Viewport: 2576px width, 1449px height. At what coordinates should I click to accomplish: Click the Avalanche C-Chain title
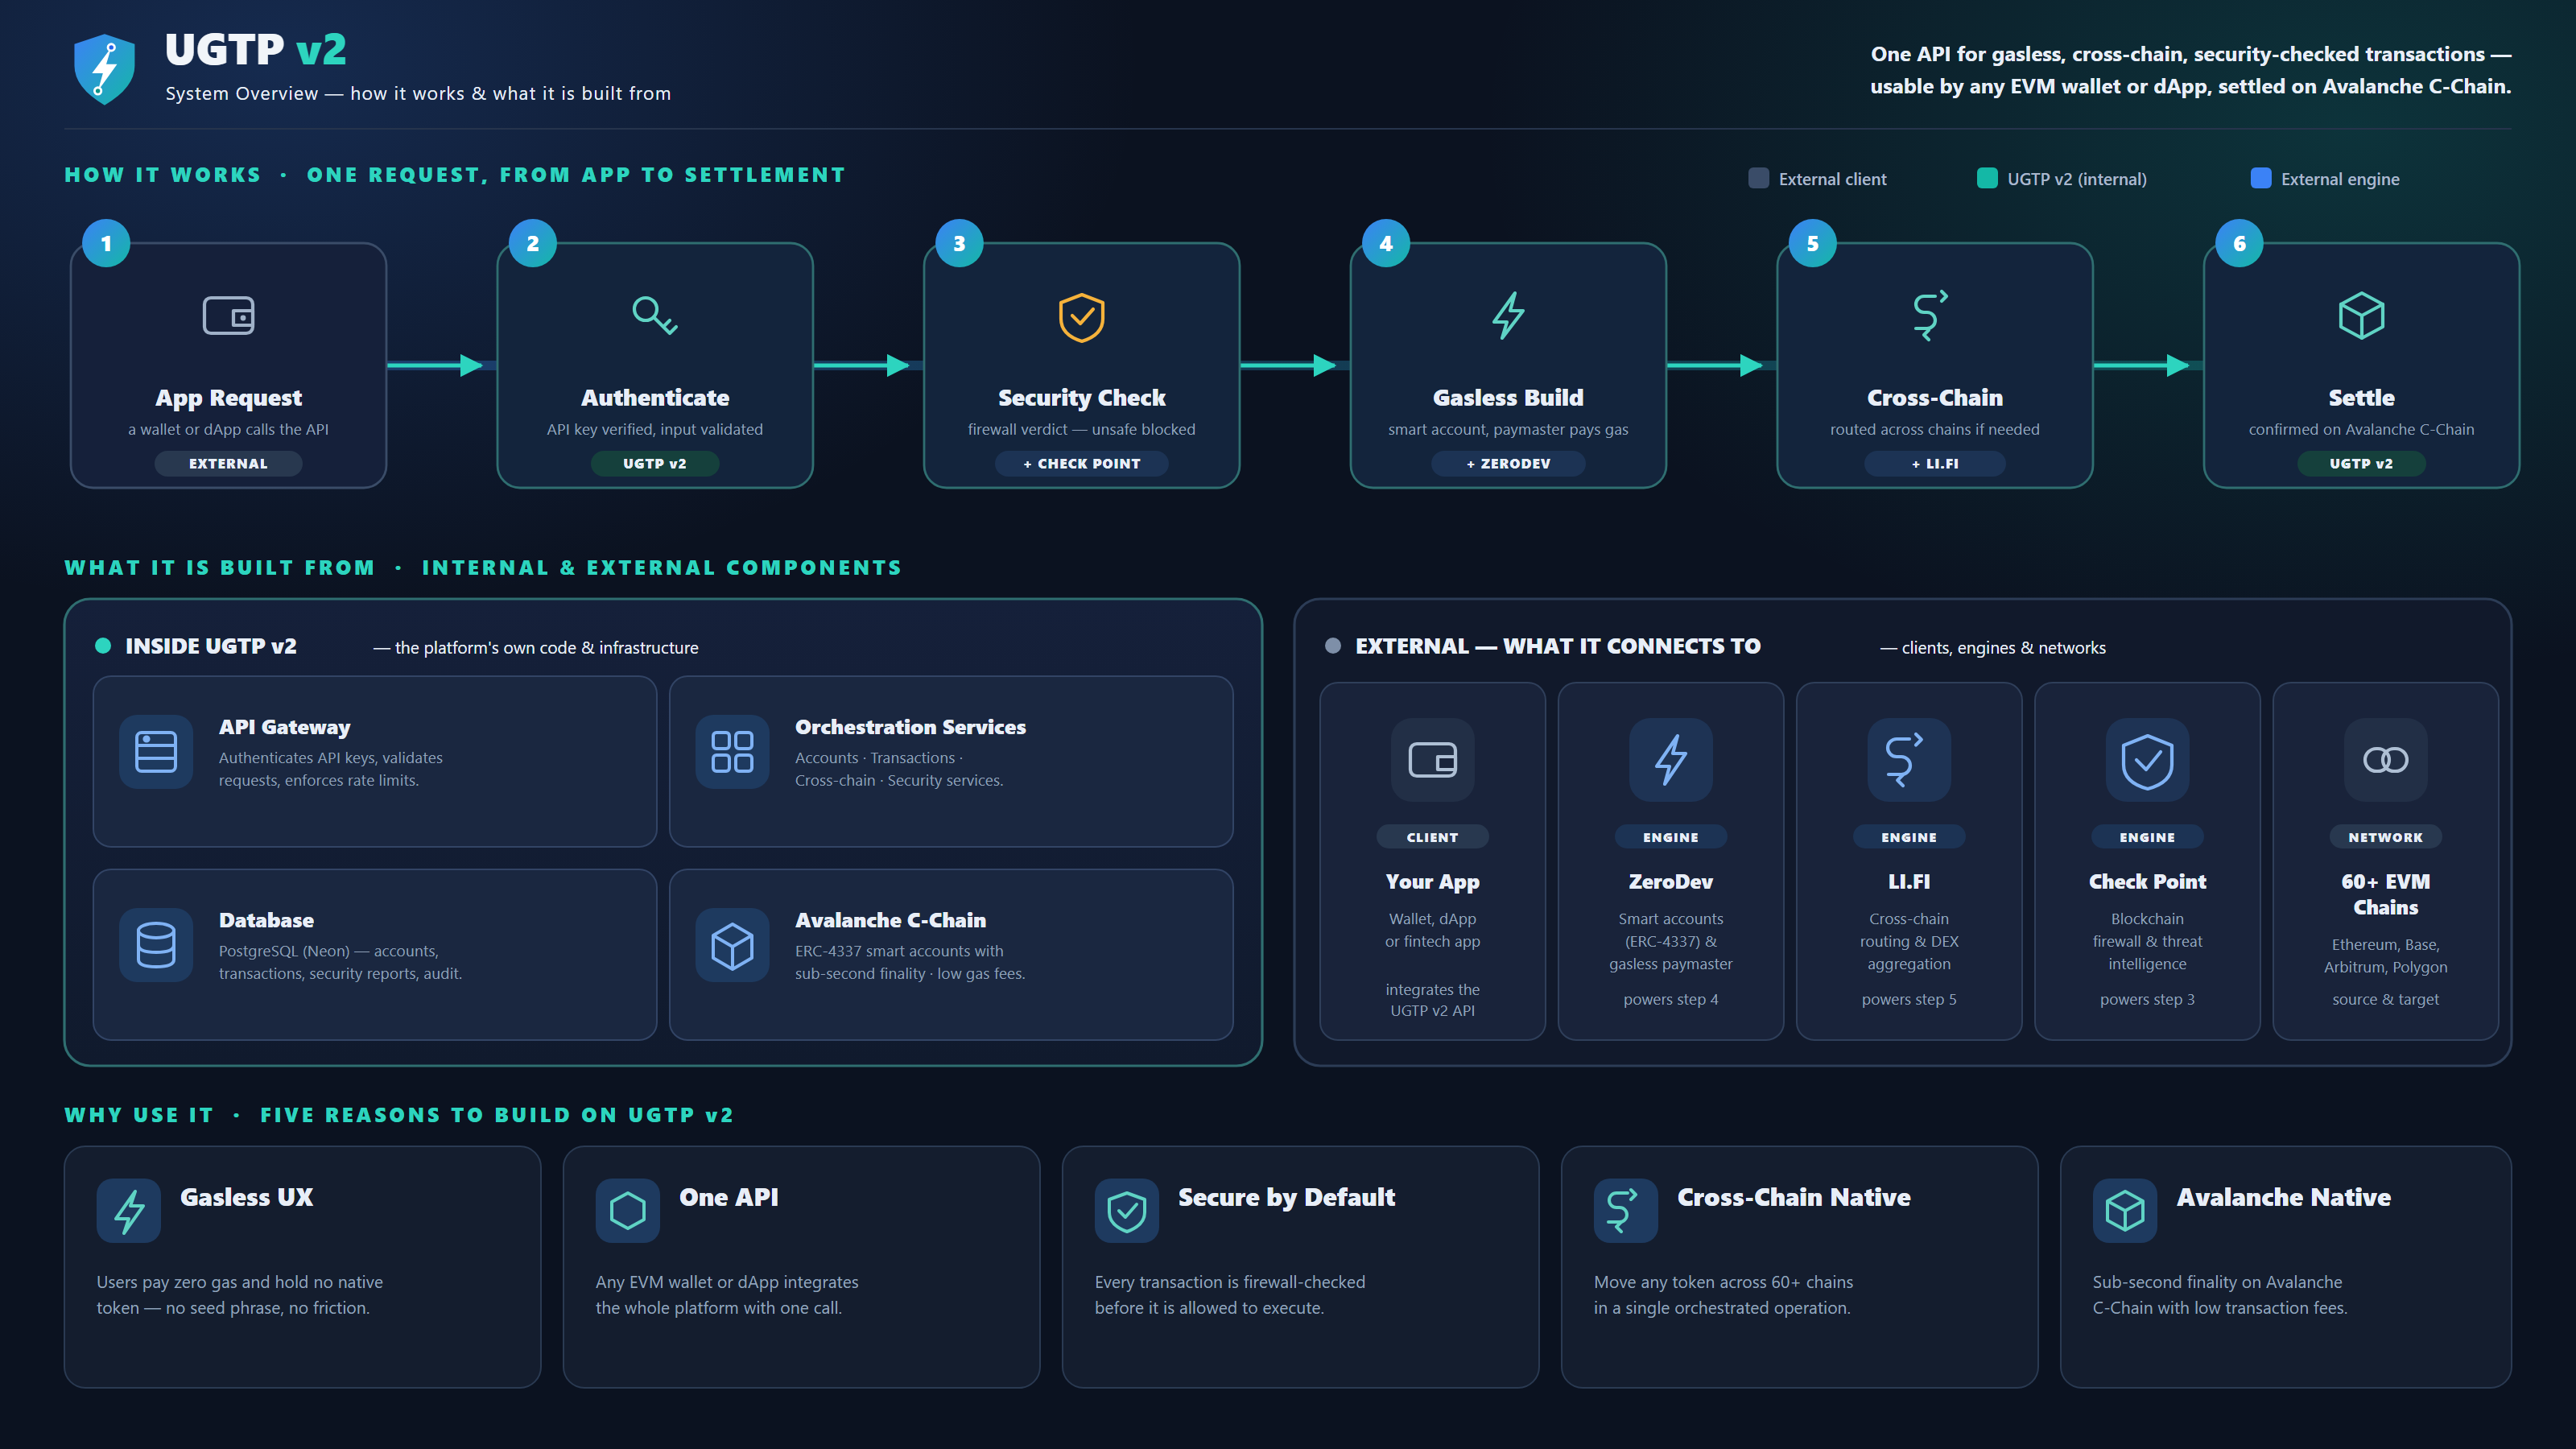pos(890,920)
